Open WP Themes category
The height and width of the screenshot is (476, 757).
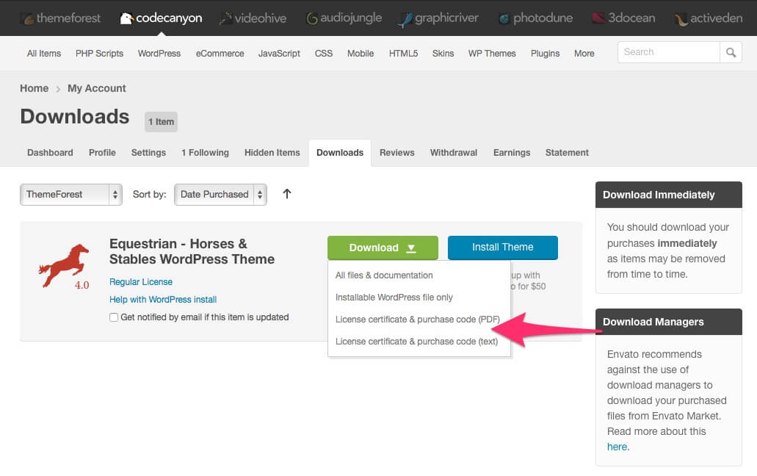[492, 54]
